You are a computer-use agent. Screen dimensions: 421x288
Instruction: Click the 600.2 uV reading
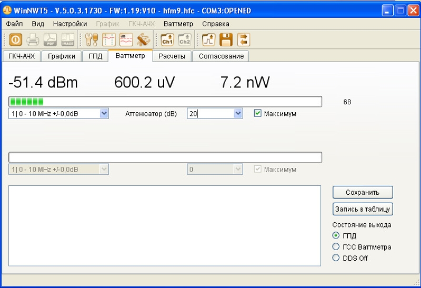tap(144, 82)
